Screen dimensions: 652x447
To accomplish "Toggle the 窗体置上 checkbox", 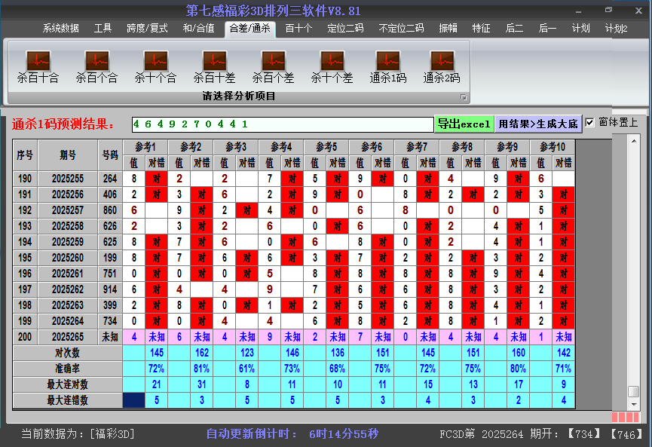I will pyautogui.click(x=590, y=123).
